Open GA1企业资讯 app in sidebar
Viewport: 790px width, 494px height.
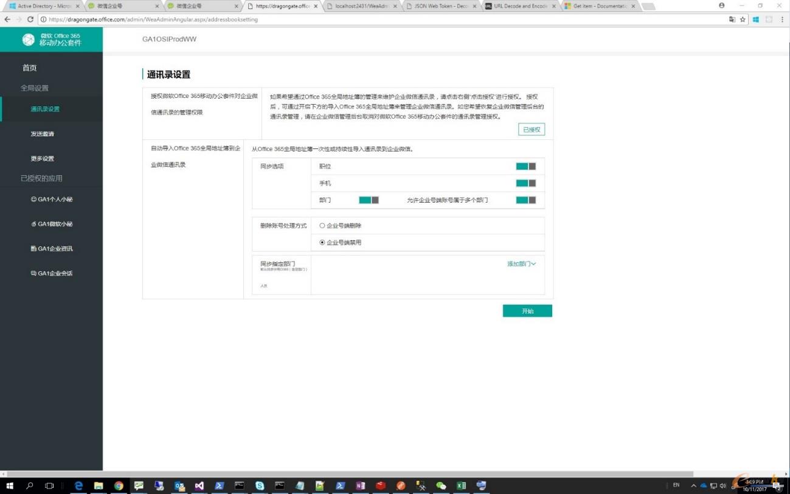point(52,249)
